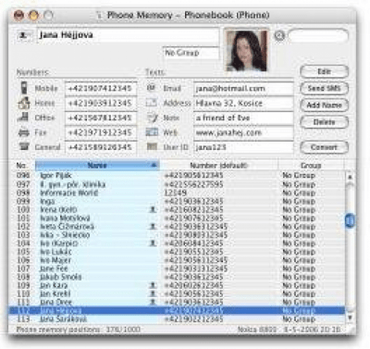The image size is (370, 349).
Task: Click the contact list scrollbar thumb
Action: pyautogui.click(x=350, y=220)
